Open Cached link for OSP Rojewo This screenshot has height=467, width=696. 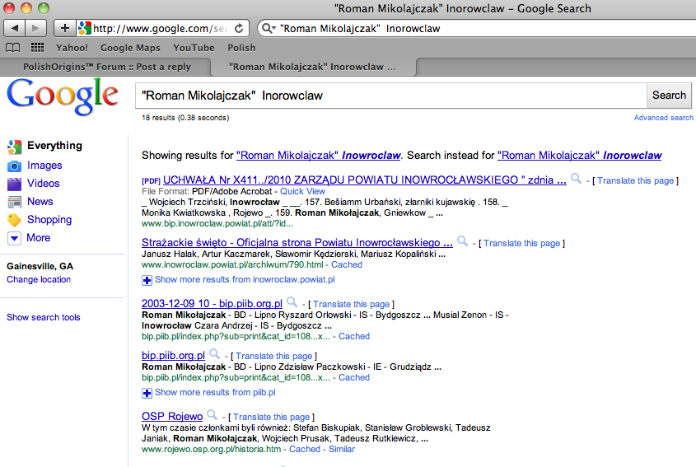pos(305,449)
